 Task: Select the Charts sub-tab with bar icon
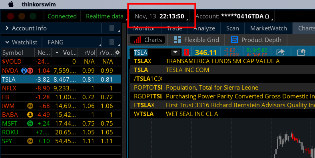click(x=148, y=40)
